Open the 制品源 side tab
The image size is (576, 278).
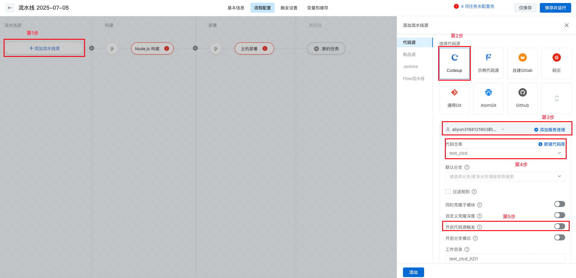coord(409,54)
